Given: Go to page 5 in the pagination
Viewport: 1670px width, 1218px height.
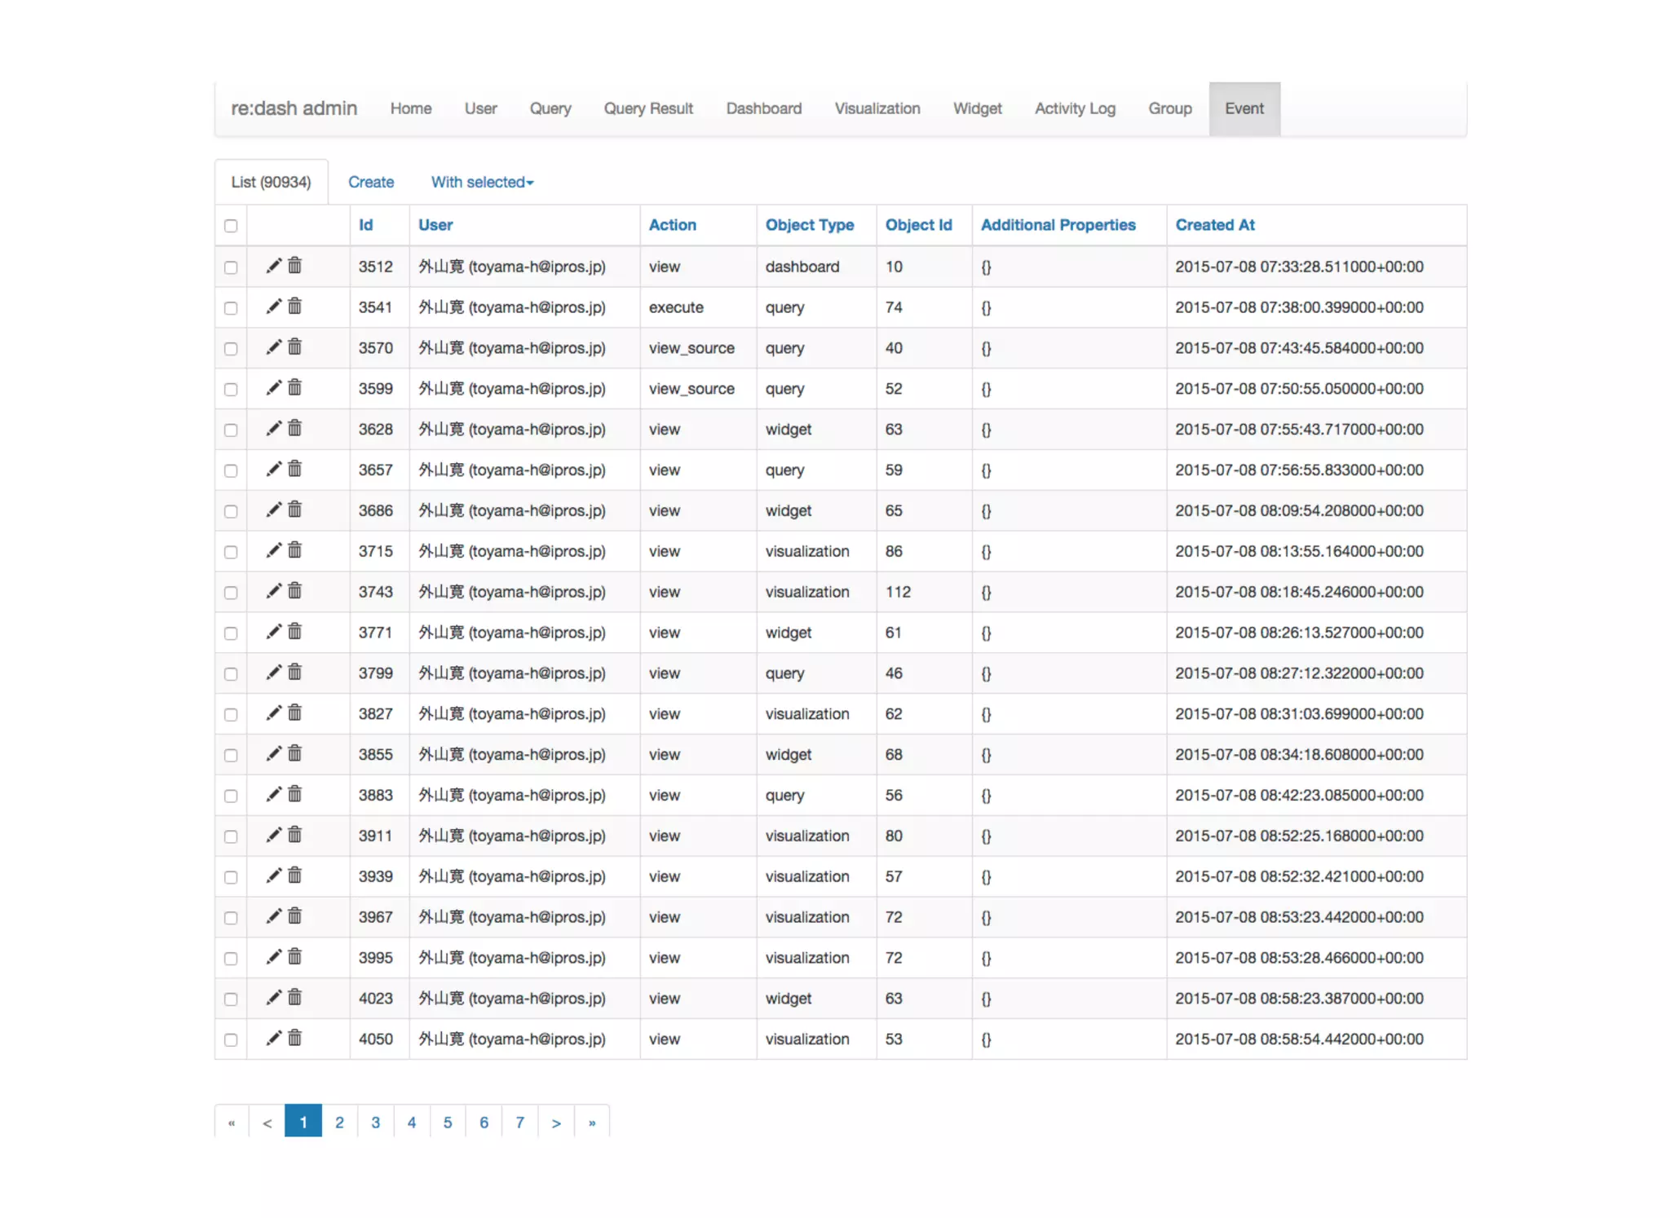Looking at the screenshot, I should [x=448, y=1122].
